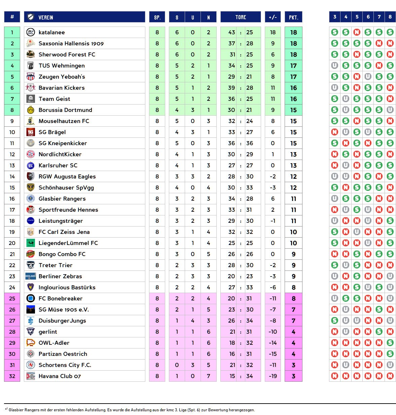Viewport: 396px width, 415px height.
Task: Click the SG Brägel red logo
Action: [31, 132]
